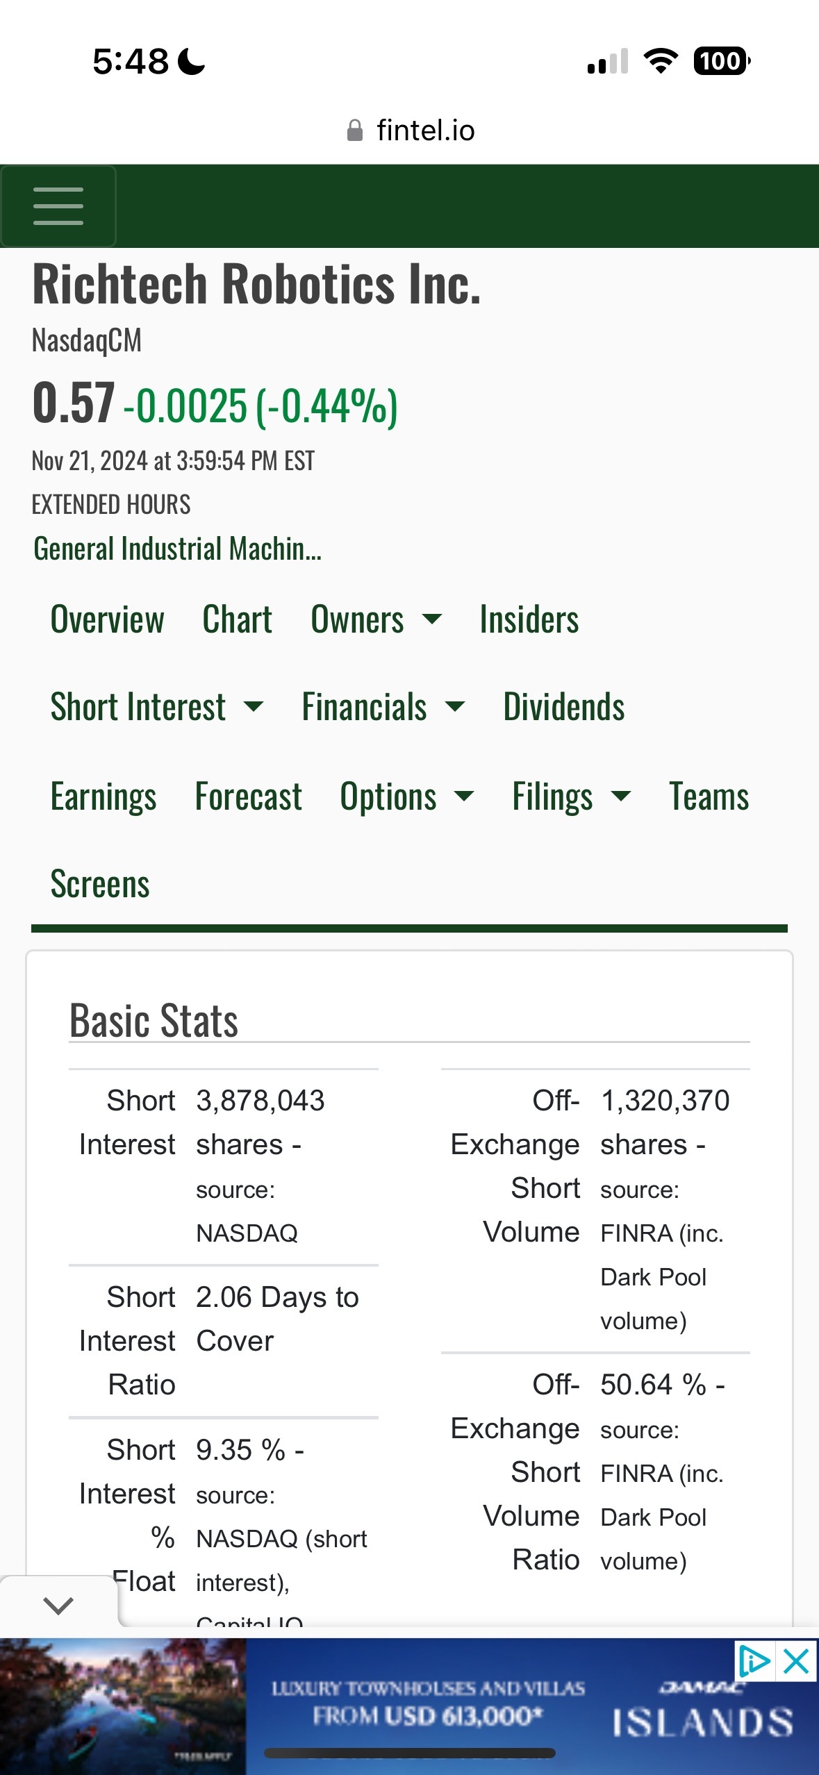Screen dimensions: 819x1775
Task: Tap the iOS home indicator bar
Action: (x=410, y=1753)
